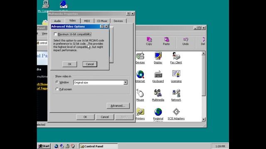Image resolution: width=266 pixels, height=149 pixels.
Task: Switch to the Video tab
Action: tap(72, 20)
